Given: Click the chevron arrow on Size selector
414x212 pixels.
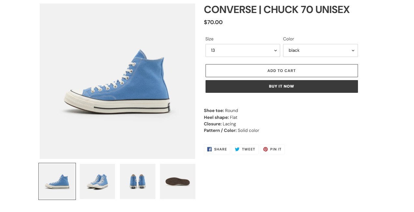Looking at the screenshot, I should click(275, 50).
